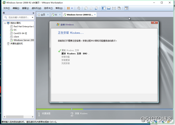
Task: Click the library scrollbar right arrow
Action: coord(33,117)
